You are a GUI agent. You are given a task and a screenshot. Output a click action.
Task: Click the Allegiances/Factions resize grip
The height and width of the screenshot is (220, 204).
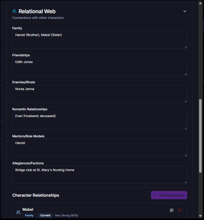[x=185, y=182]
